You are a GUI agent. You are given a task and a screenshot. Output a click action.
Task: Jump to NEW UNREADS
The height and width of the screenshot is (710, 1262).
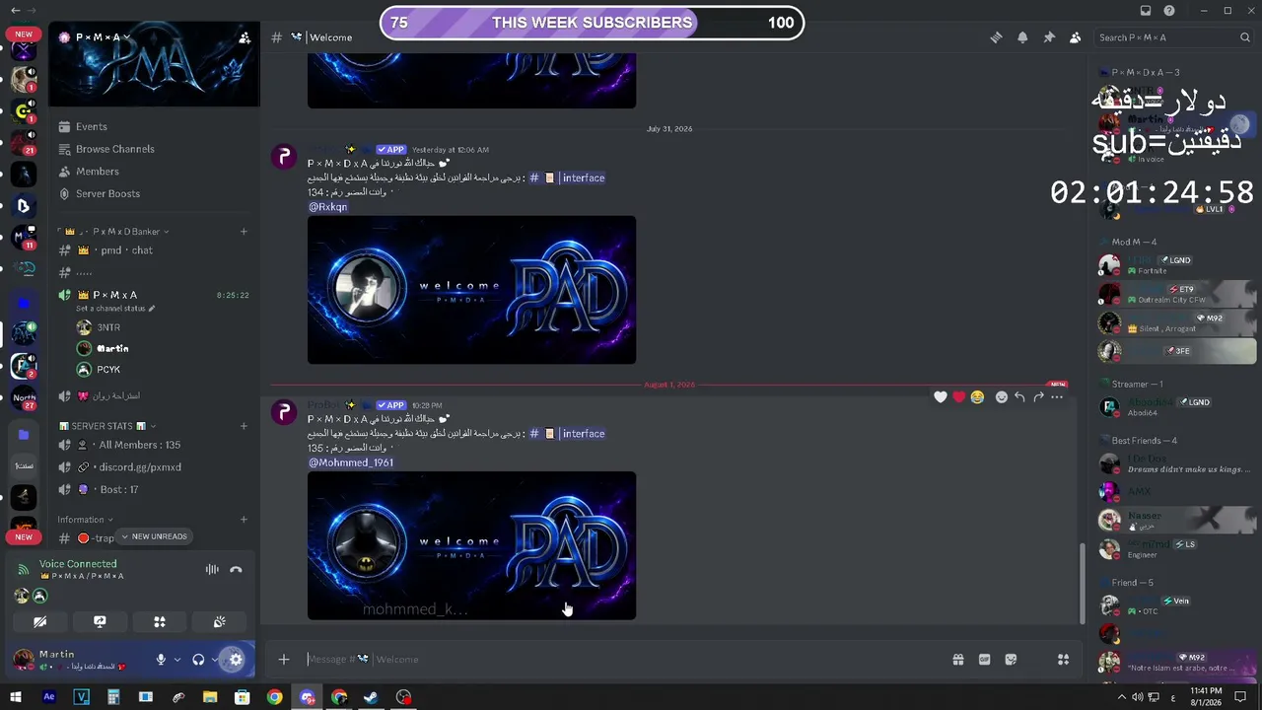(x=154, y=536)
